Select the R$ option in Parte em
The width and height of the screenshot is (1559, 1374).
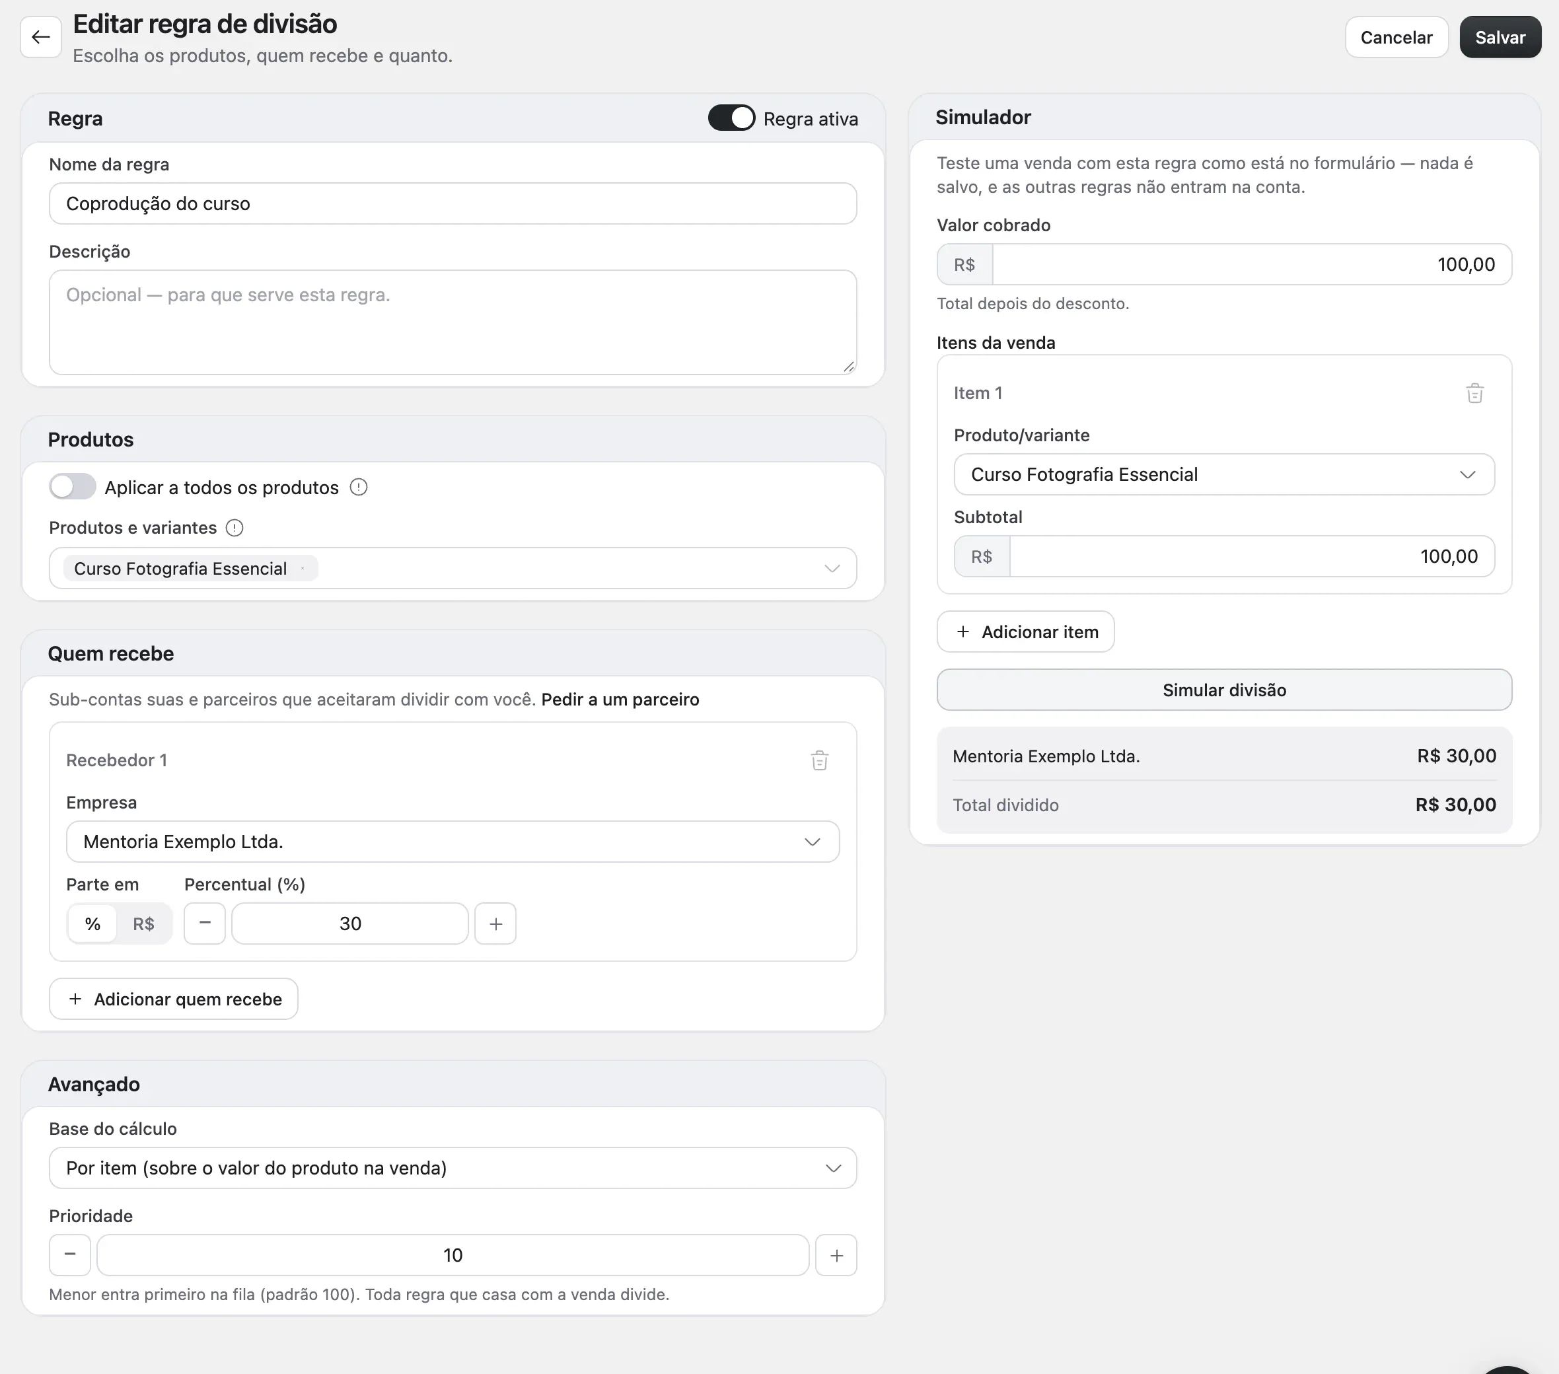click(143, 924)
